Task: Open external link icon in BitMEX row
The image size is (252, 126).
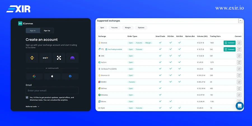Action: 239,82
